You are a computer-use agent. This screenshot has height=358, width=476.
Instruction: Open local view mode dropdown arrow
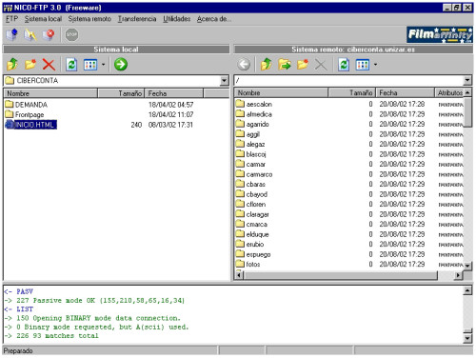103,65
